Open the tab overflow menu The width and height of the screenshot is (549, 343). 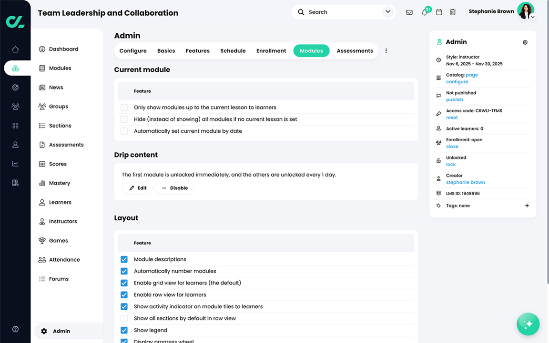pyautogui.click(x=386, y=50)
